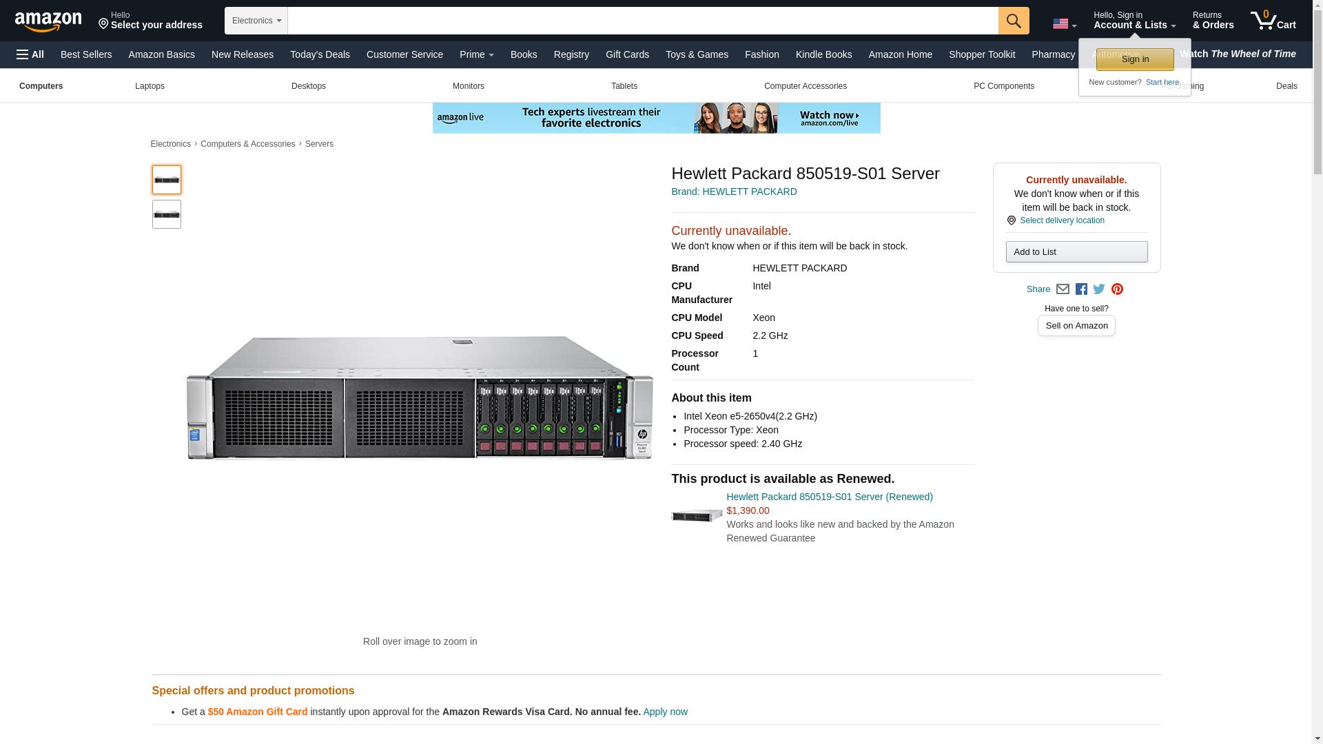1323x744 pixels.
Task: Open Electronics search category dropdown
Action: tap(256, 21)
